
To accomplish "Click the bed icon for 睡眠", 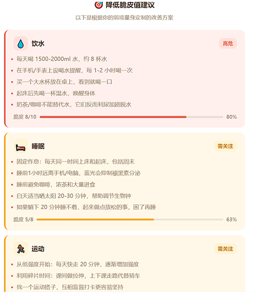I will tap(20, 146).
